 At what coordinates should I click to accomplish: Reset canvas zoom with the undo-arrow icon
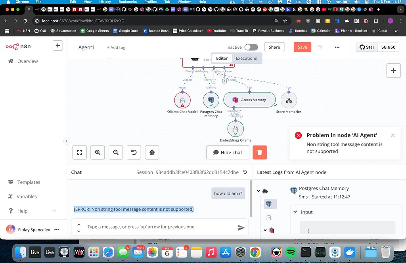pyautogui.click(x=134, y=152)
